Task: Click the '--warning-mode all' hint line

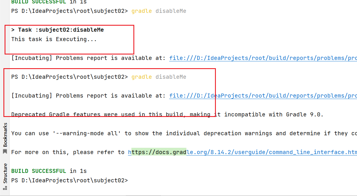Action: click(x=184, y=133)
